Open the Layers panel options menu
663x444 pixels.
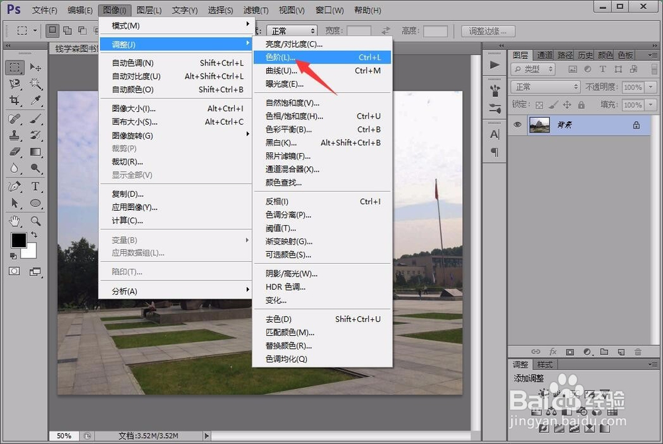coord(652,56)
